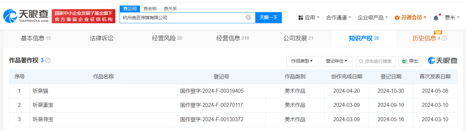466x131 pixels.
Task: Click registration number 国作登字-2024-F-00319405
Action: coord(212,91)
